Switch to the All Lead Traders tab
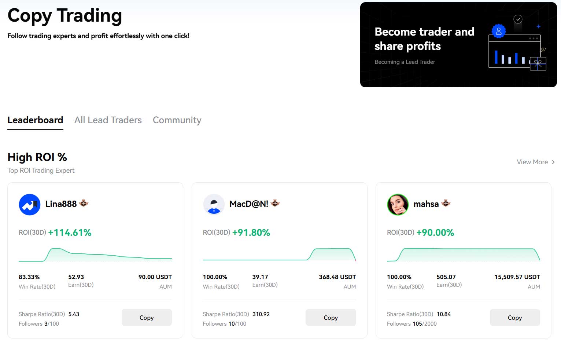This screenshot has width=561, height=344. click(108, 120)
